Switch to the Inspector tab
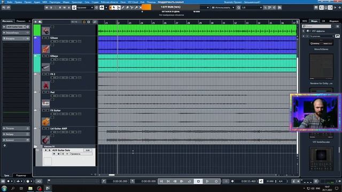 tap(7, 21)
